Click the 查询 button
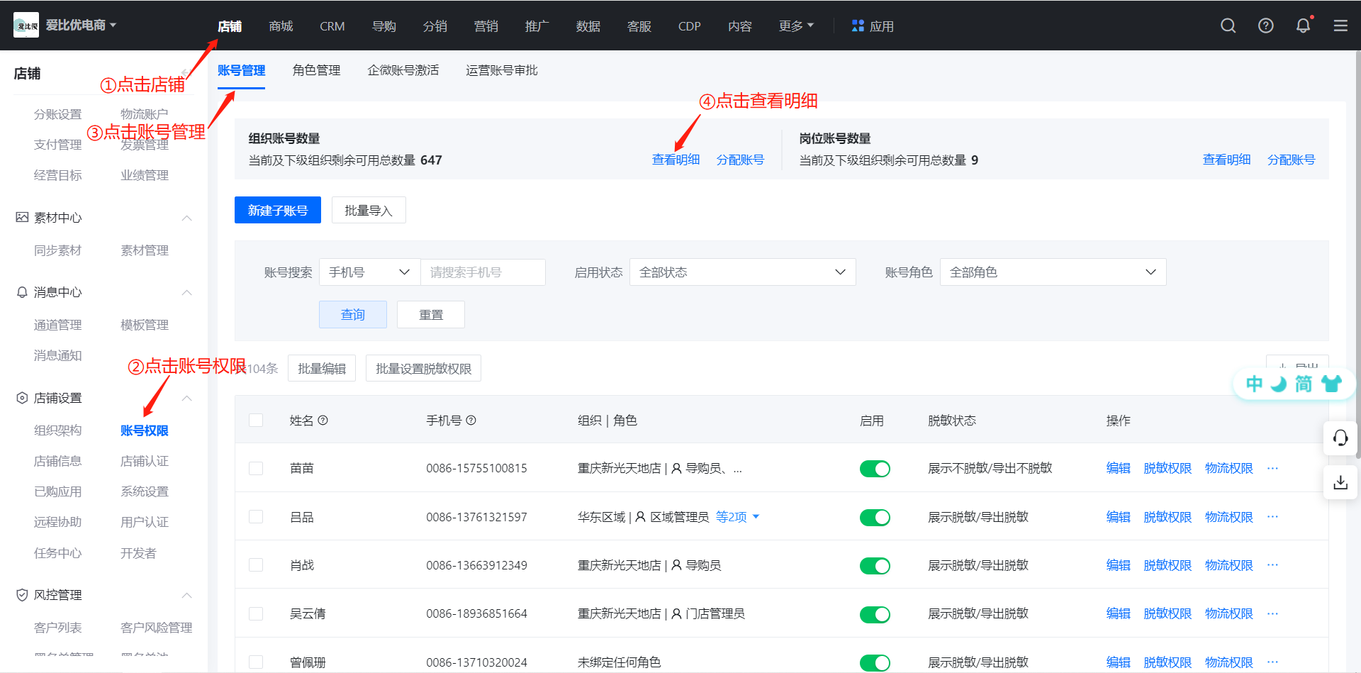This screenshot has height=673, width=1361. tap(353, 314)
